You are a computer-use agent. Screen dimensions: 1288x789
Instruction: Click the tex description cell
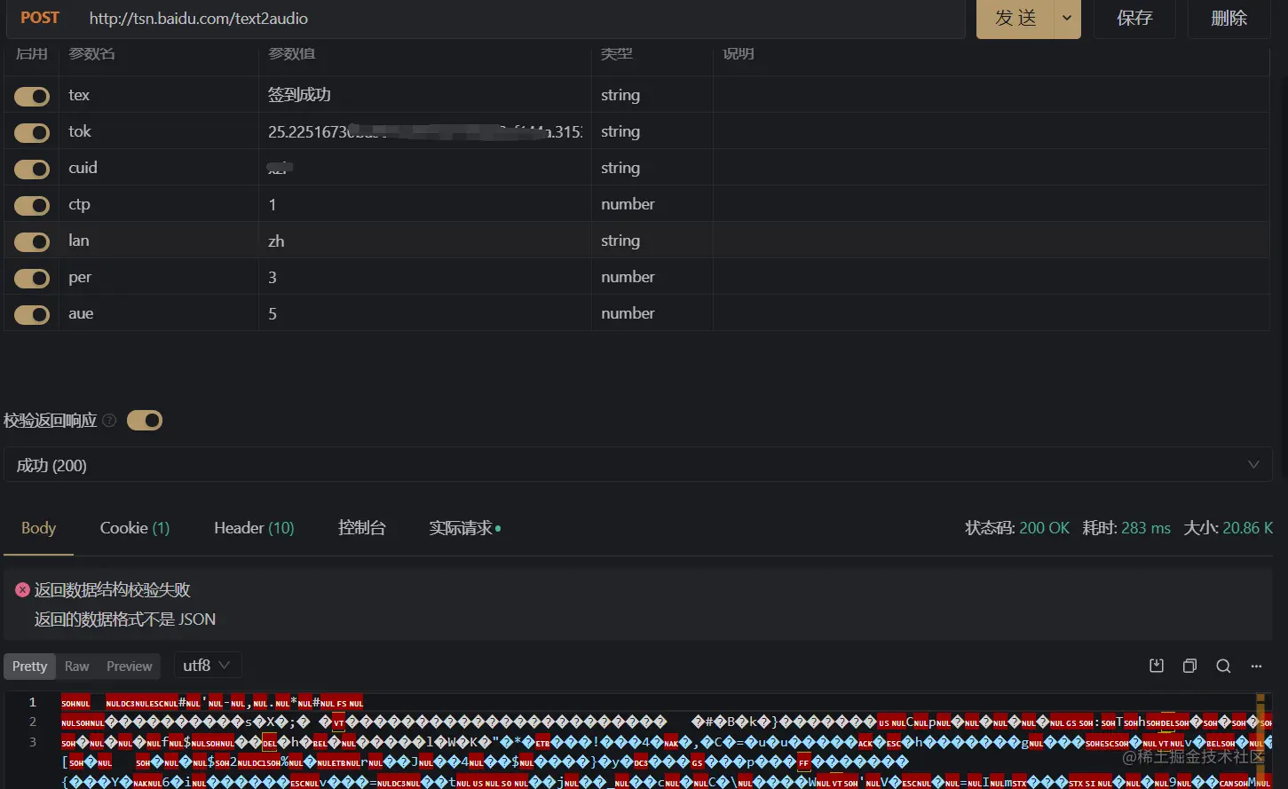(992, 95)
